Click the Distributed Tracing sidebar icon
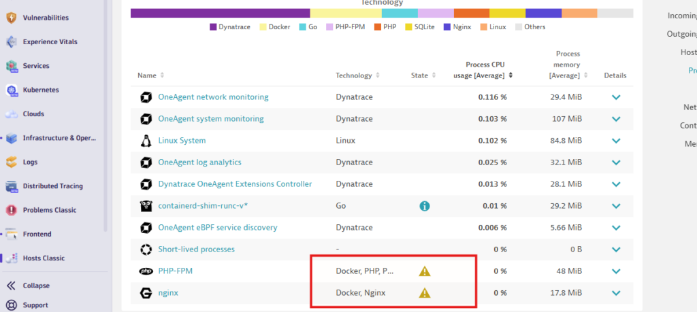This screenshot has height=312, width=697. pyautogui.click(x=11, y=186)
